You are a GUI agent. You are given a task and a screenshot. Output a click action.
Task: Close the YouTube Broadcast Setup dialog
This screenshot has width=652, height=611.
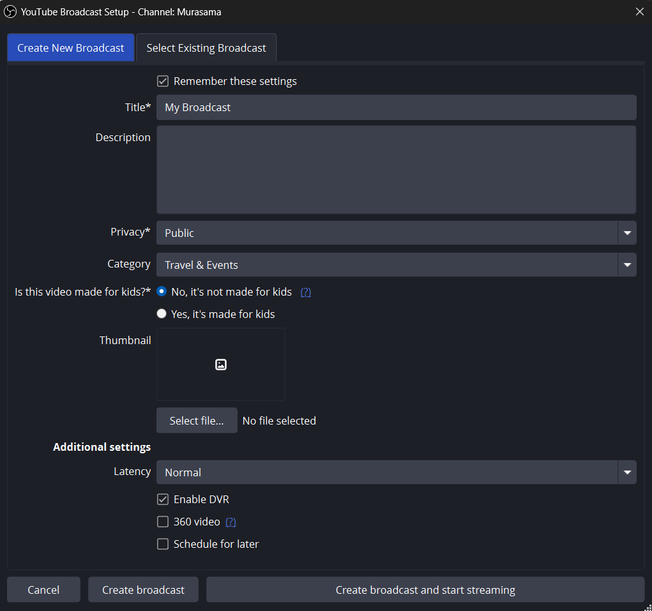(639, 11)
